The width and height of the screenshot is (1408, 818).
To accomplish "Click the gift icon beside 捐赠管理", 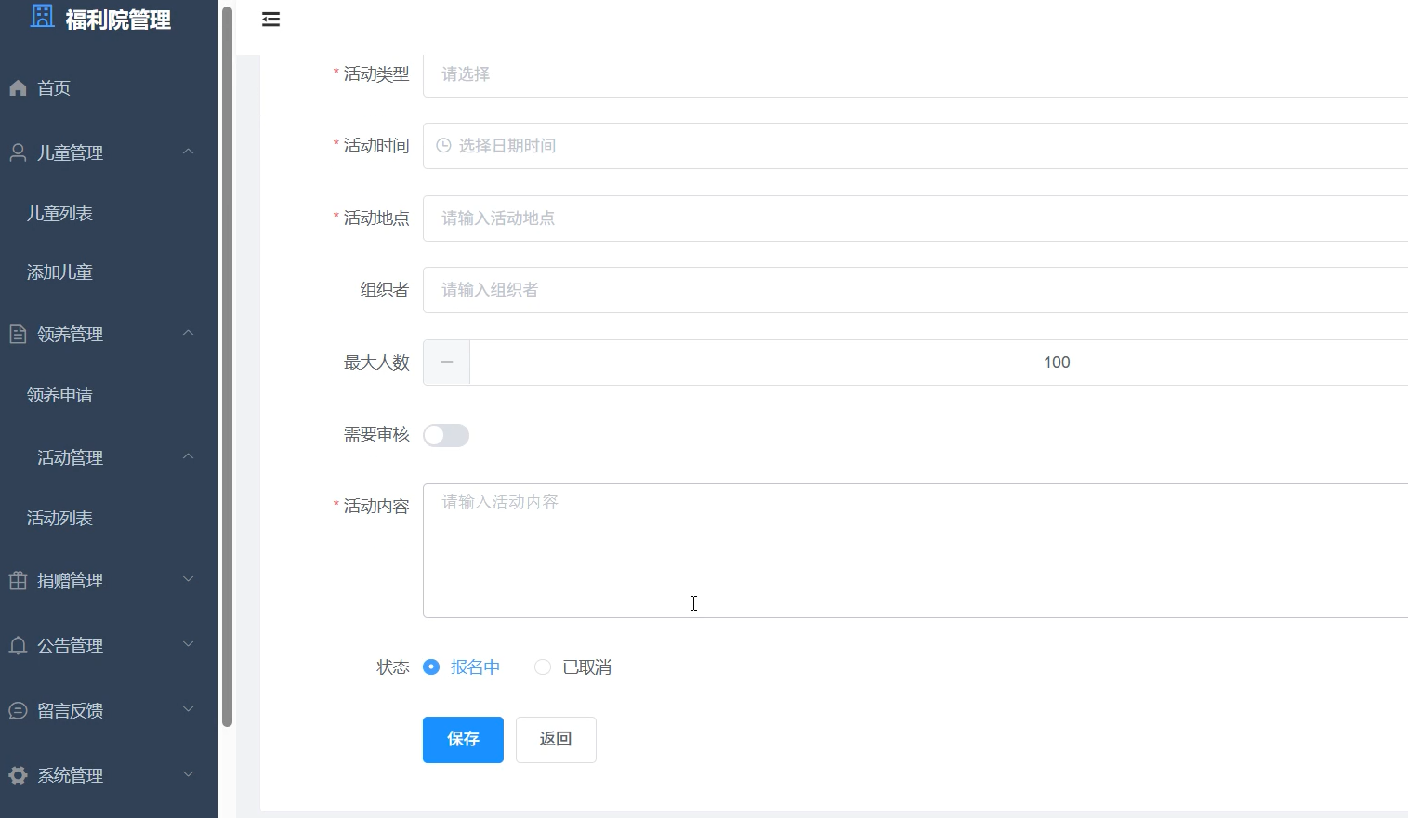I will [18, 581].
